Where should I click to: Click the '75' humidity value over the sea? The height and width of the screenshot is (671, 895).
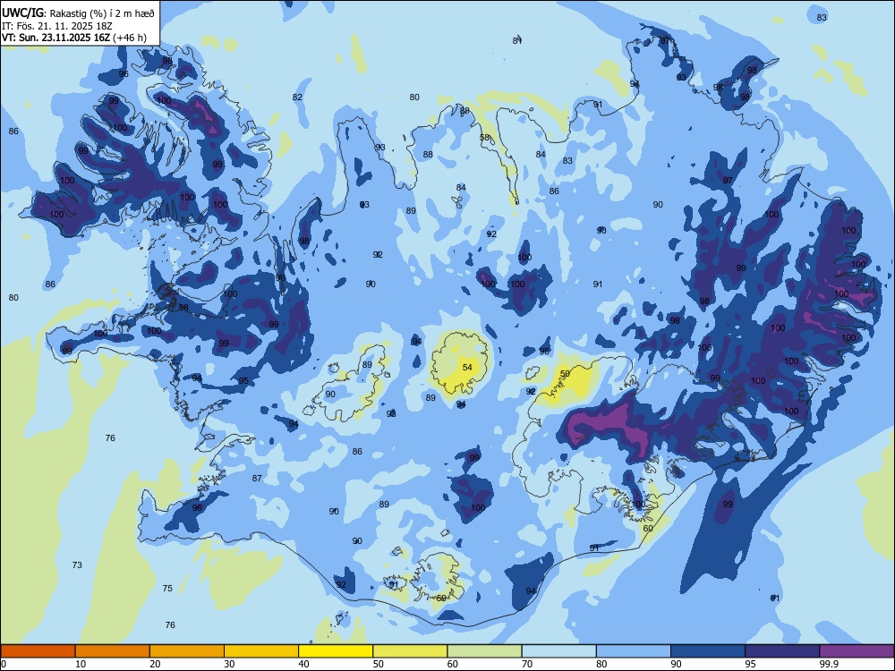(x=167, y=588)
